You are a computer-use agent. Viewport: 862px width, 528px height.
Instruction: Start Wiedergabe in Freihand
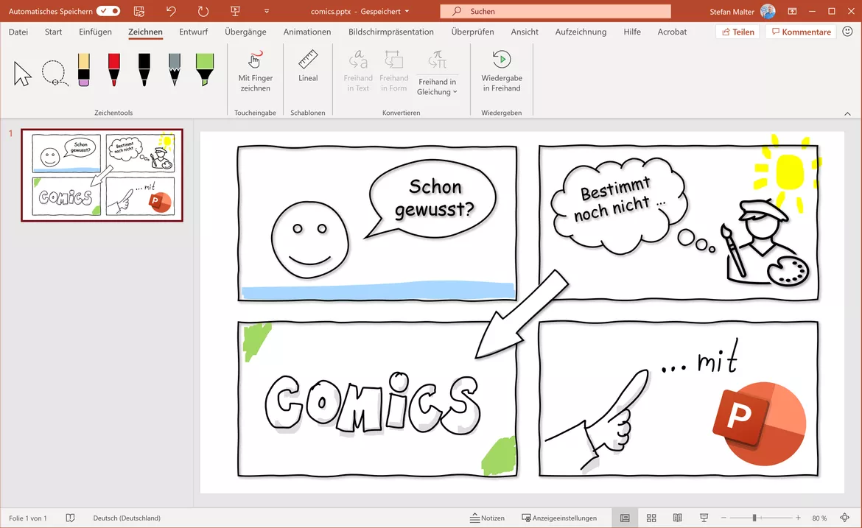point(502,71)
